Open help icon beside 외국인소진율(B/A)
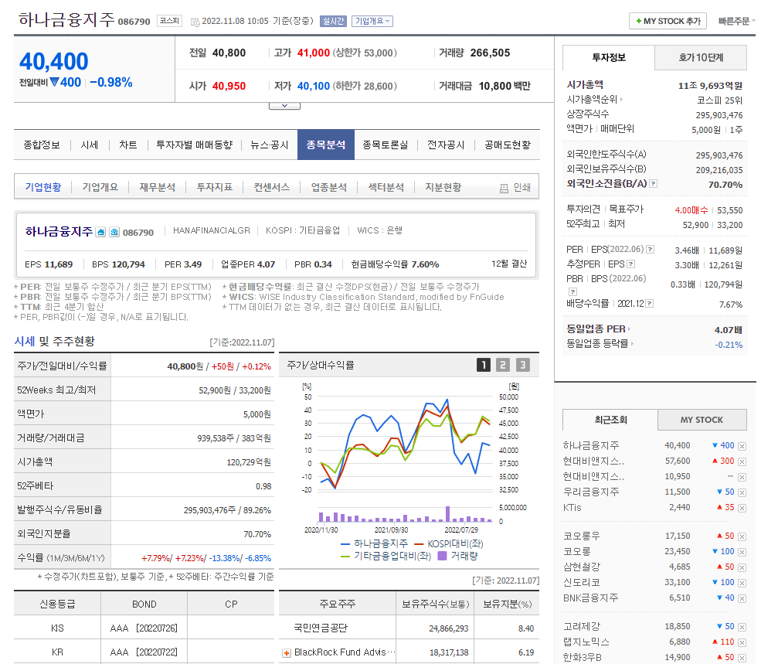Screen dimensions: 761x664 coord(654,184)
